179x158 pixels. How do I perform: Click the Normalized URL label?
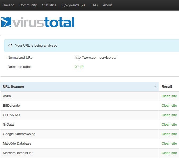tap(21, 57)
